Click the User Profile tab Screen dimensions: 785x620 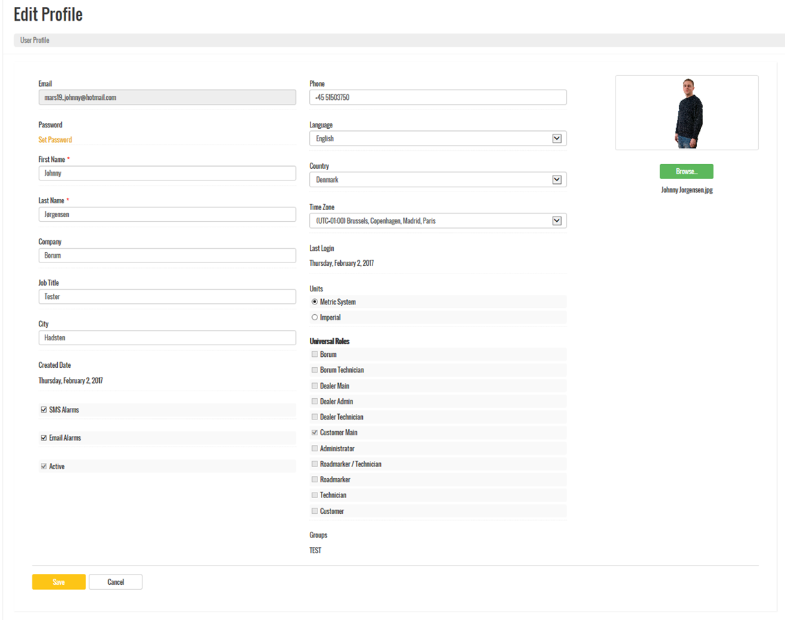pos(34,41)
